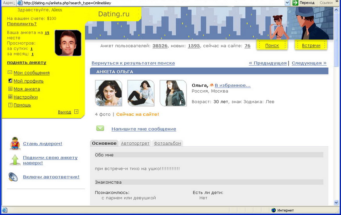This screenshot has height=215, width=341.
Task: Click the Мой профиль sidebar icon
Action: (10, 81)
